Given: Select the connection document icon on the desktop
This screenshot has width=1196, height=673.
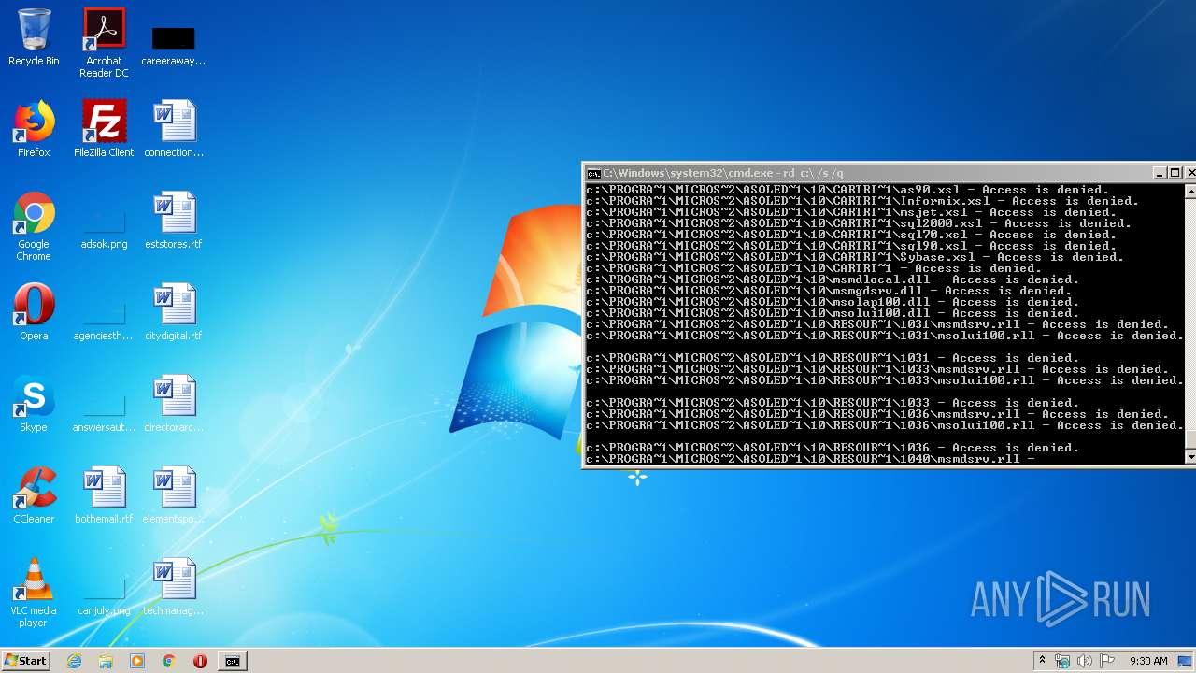Looking at the screenshot, I should pyautogui.click(x=174, y=130).
